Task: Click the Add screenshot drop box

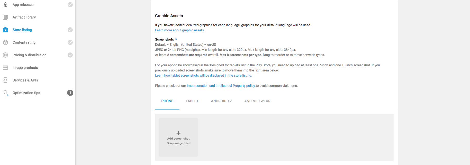Action: (178, 137)
